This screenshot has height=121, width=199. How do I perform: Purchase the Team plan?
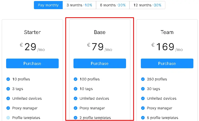tap(167, 63)
